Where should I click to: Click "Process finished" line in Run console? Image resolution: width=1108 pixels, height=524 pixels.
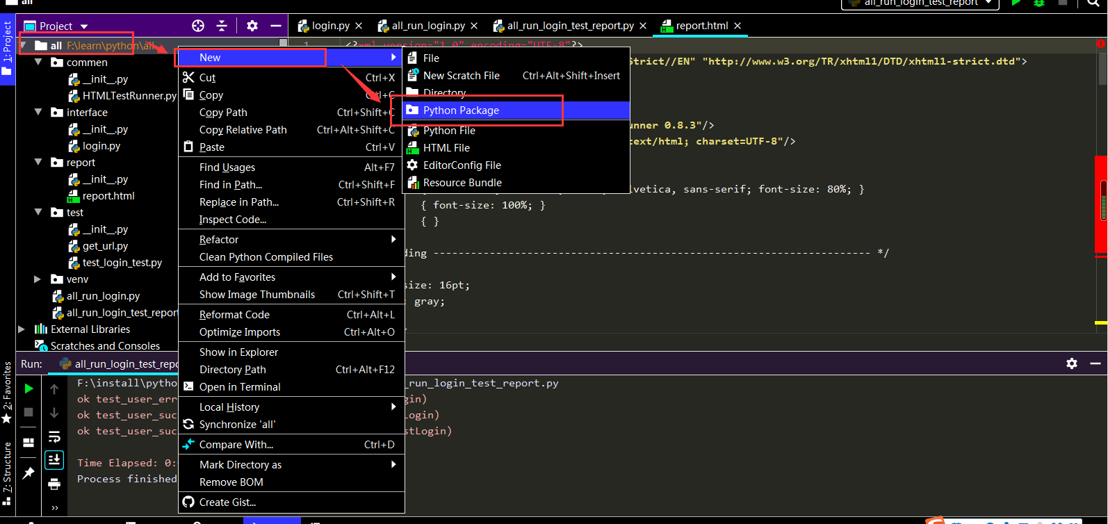tap(127, 479)
